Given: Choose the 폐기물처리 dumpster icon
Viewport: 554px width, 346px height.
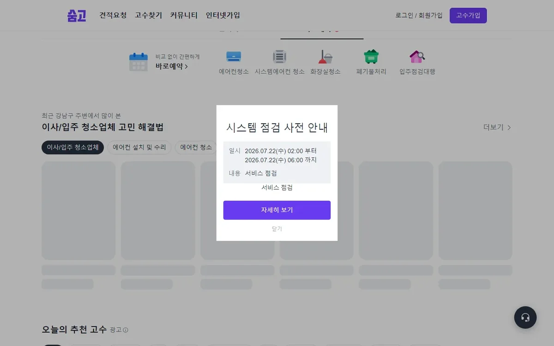Looking at the screenshot, I should (371, 57).
